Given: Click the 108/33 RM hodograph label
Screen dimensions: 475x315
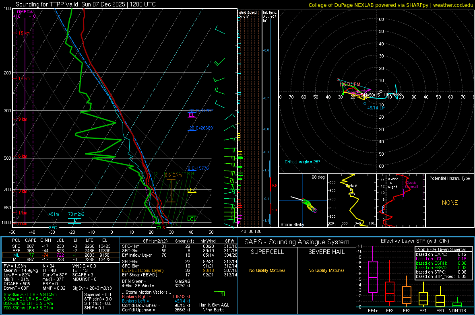Looking at the screenshot, I should 350,84.
